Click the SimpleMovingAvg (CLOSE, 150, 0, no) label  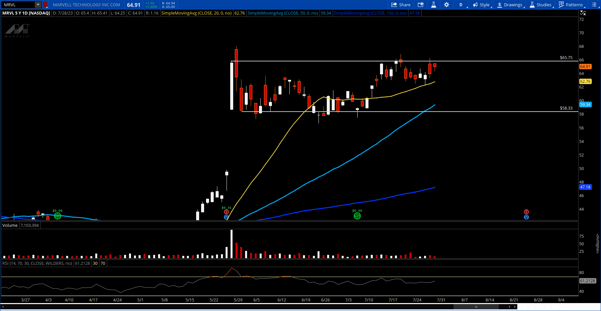(370, 13)
